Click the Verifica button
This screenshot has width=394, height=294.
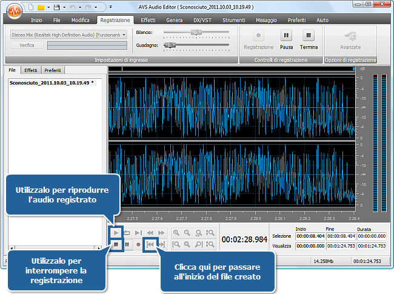27,45
